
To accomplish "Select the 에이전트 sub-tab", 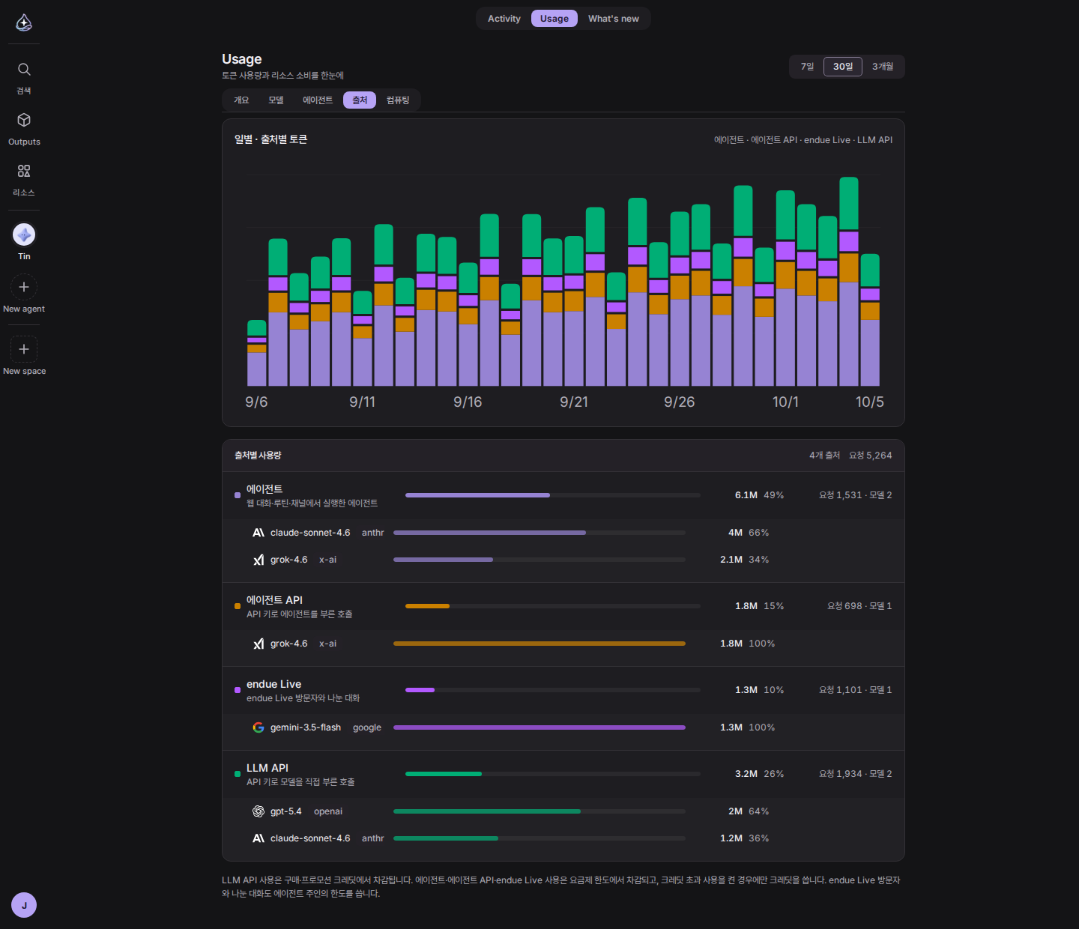I will coord(318,100).
